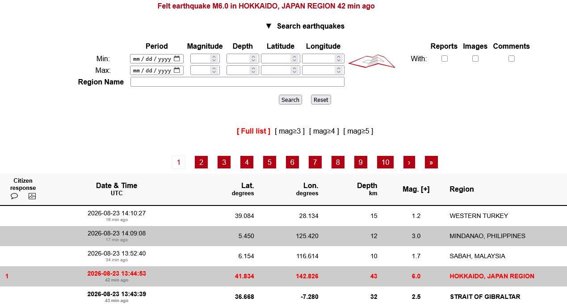Go to page 2 of results
The image size is (567, 306).
coord(201,162)
